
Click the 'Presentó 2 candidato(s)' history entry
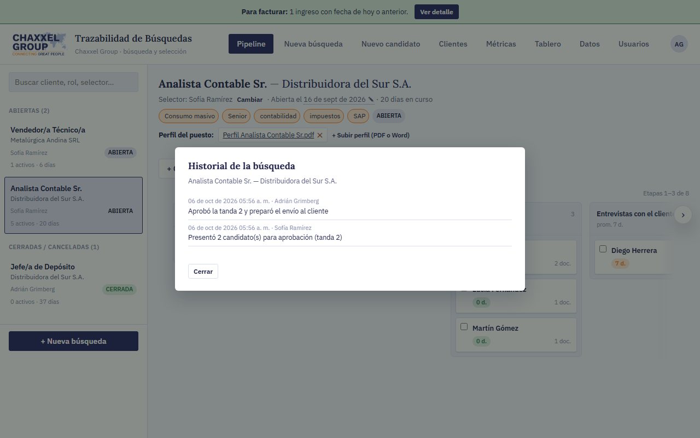point(350,233)
